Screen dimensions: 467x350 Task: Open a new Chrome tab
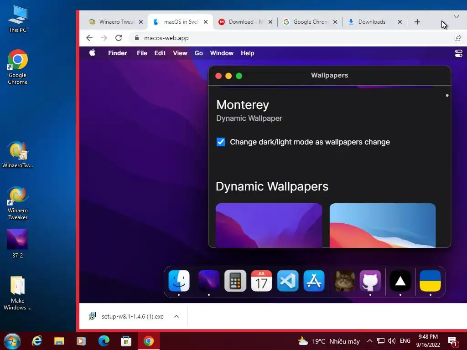(417, 22)
